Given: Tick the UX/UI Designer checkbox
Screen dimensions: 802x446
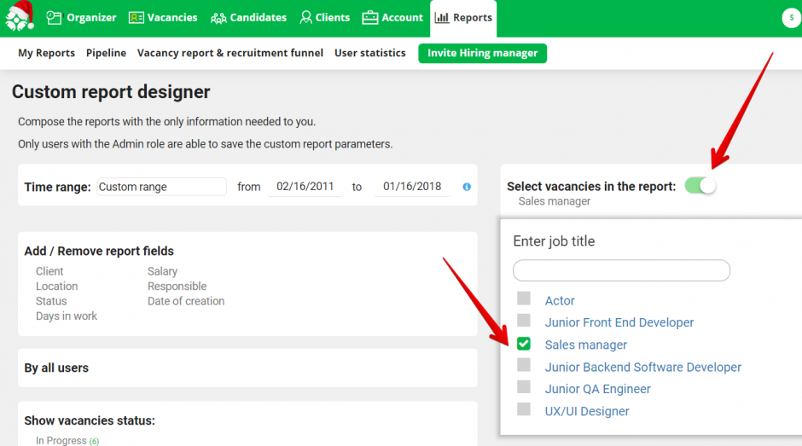Looking at the screenshot, I should (524, 409).
